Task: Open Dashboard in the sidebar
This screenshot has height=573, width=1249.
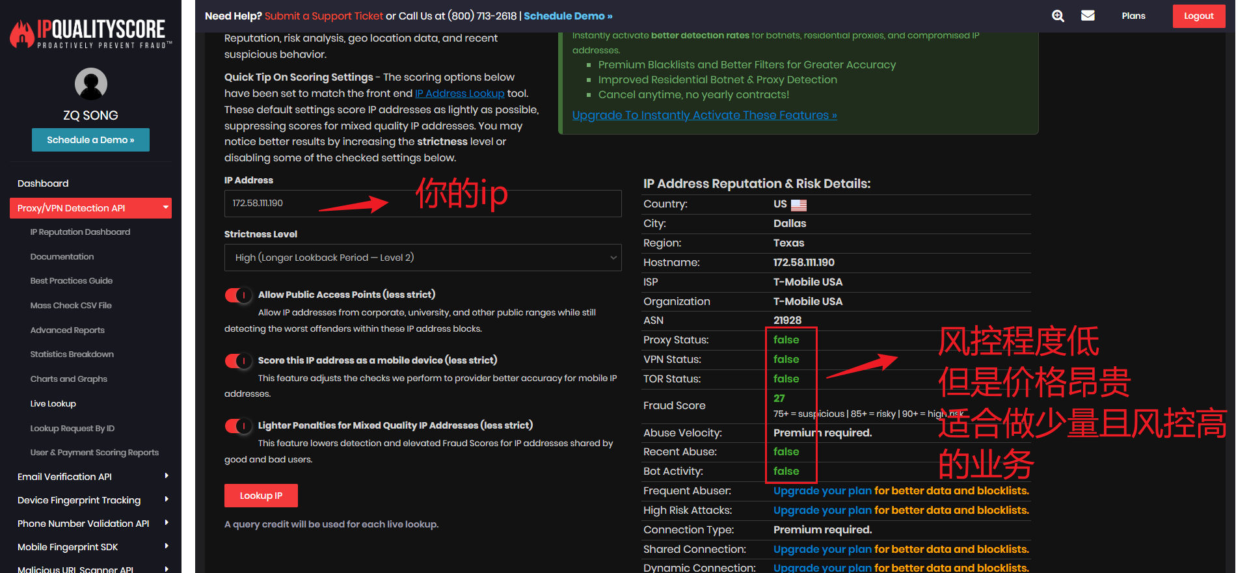Action: (43, 183)
